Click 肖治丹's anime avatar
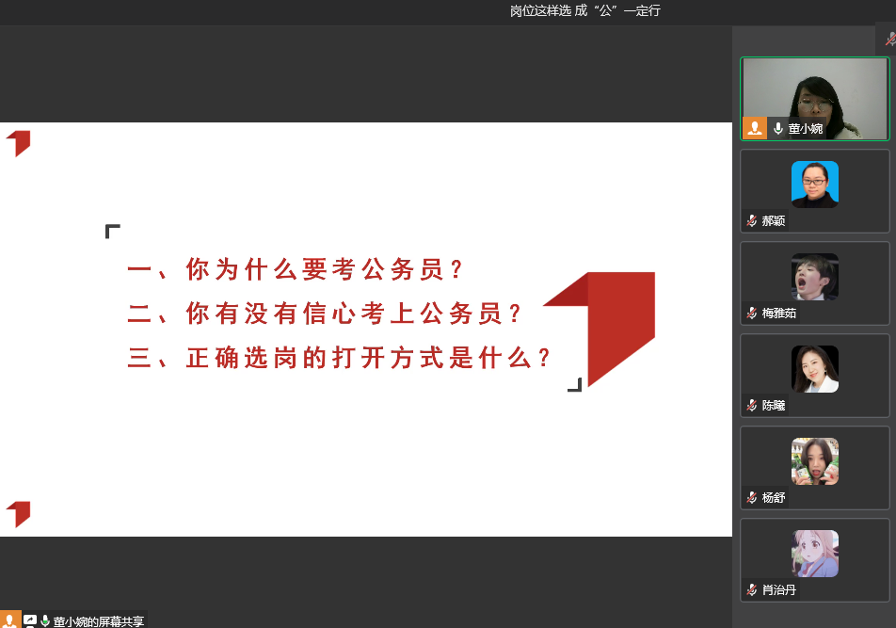Viewport: 896px width, 628px height. [x=815, y=553]
